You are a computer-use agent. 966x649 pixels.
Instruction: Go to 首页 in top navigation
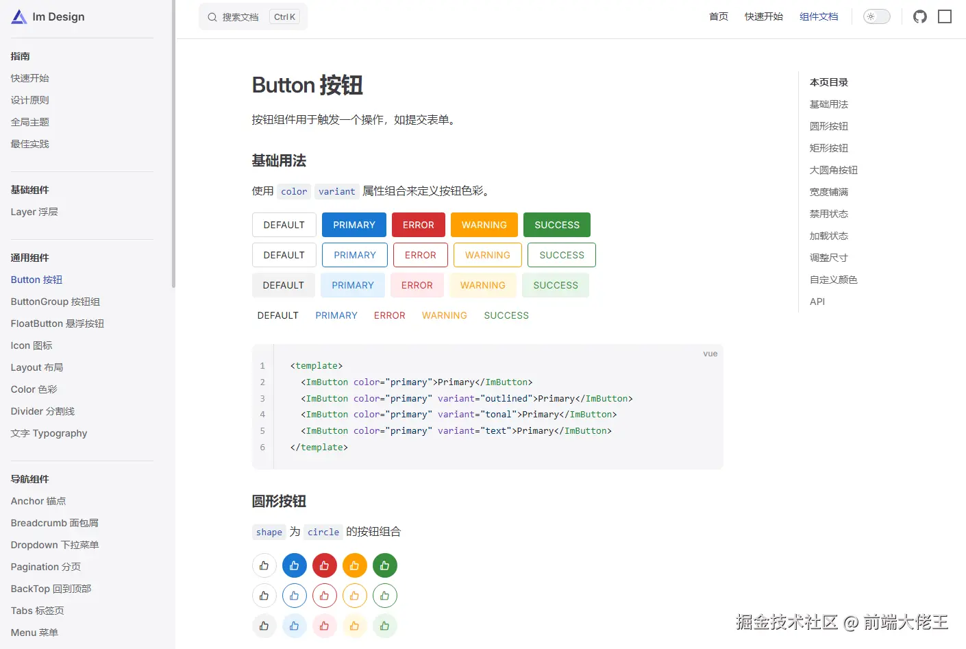click(x=719, y=16)
